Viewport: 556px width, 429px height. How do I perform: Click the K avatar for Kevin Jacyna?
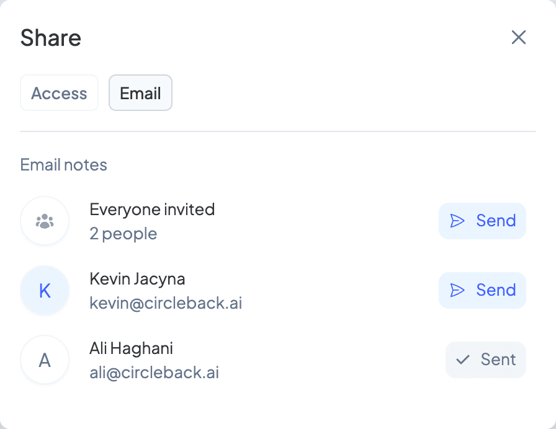(x=45, y=291)
